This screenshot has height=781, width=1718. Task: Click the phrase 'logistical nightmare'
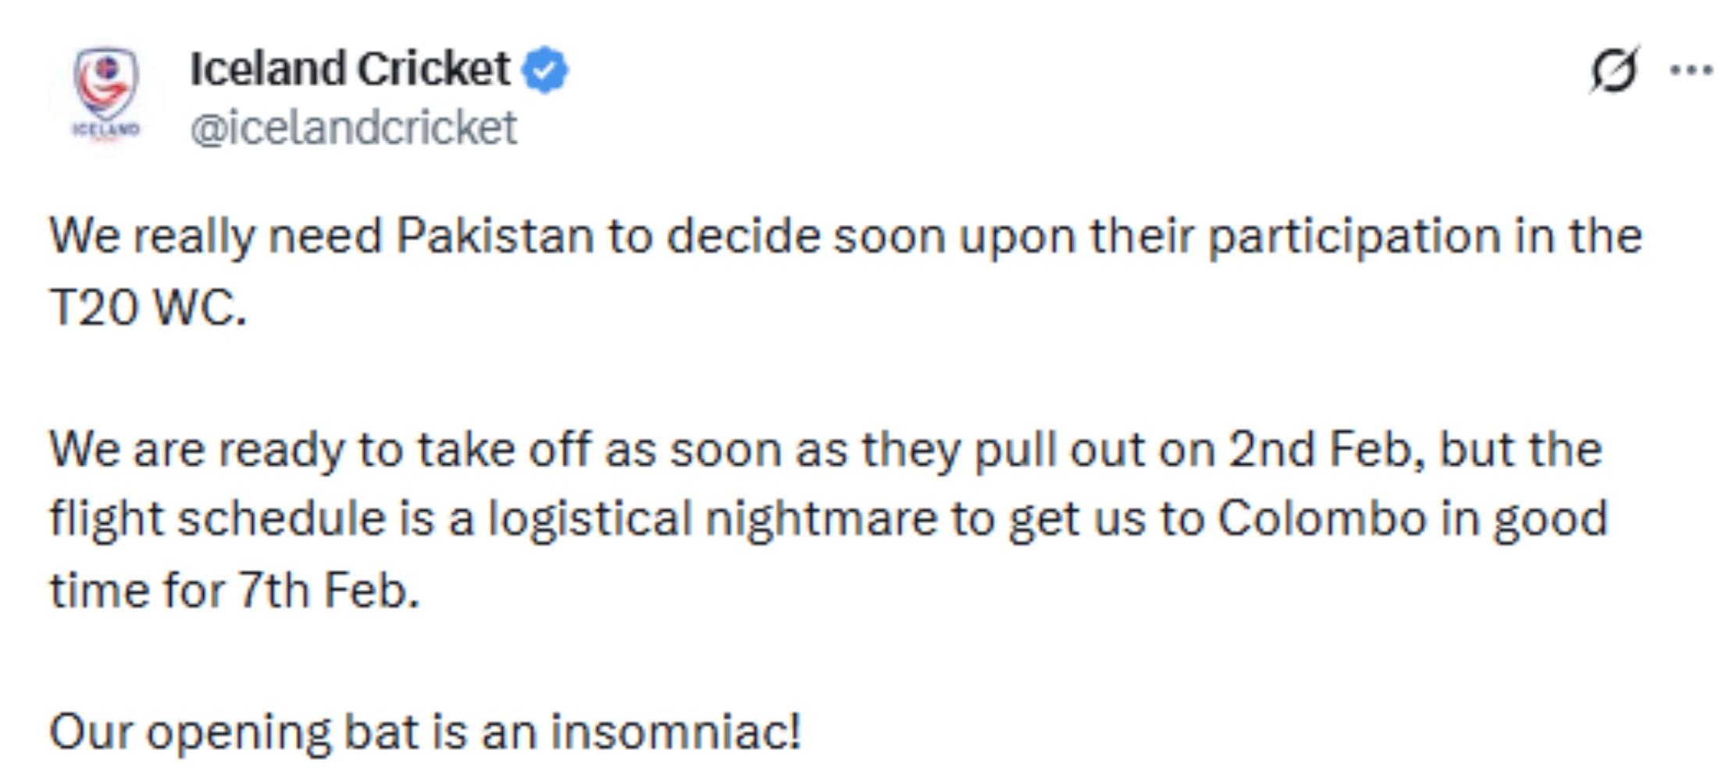click(x=712, y=519)
